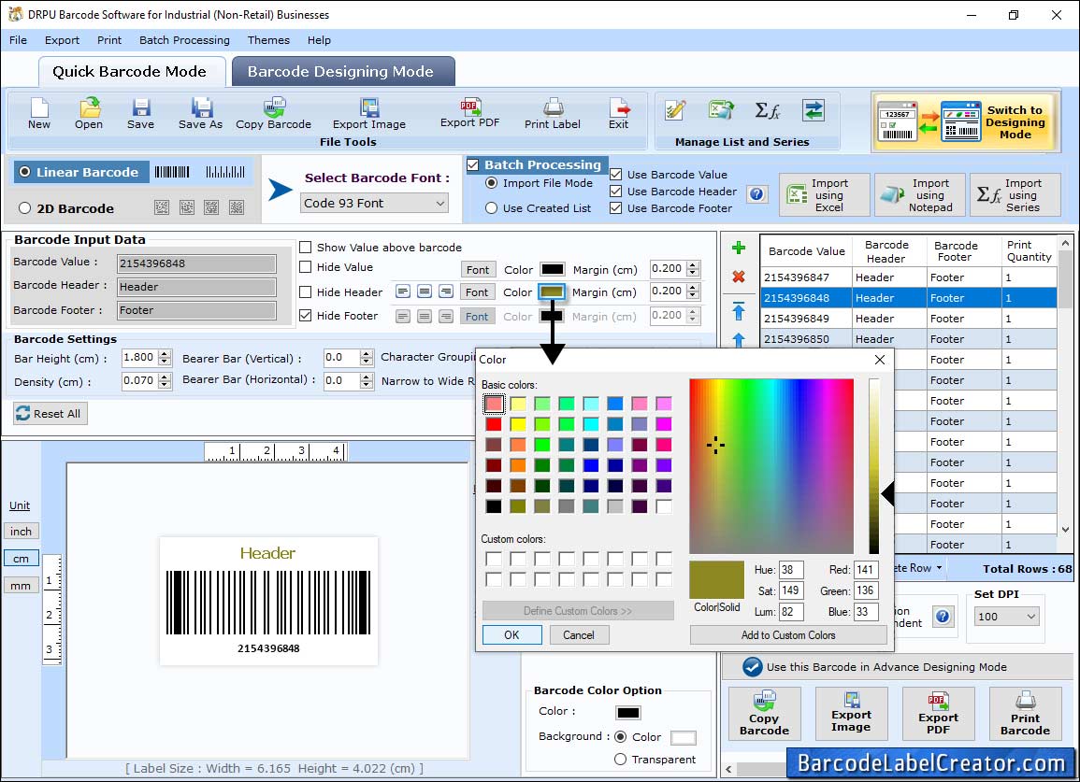Open the File menu
1080x782 pixels.
click(19, 40)
